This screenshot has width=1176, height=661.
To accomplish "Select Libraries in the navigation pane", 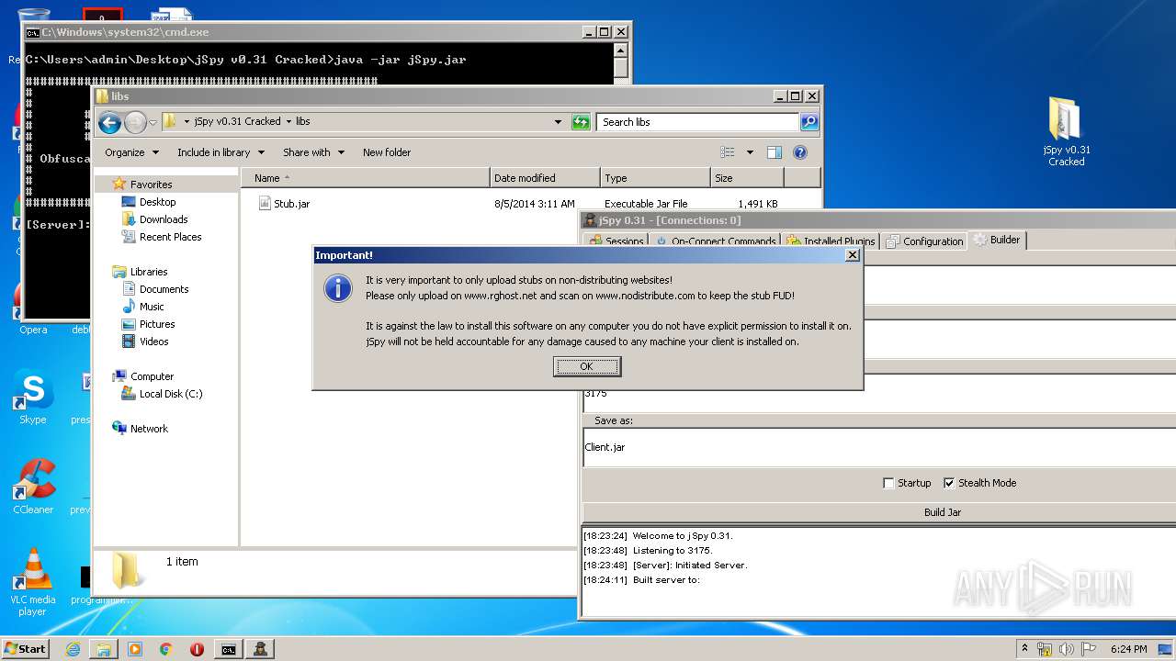I will [148, 272].
